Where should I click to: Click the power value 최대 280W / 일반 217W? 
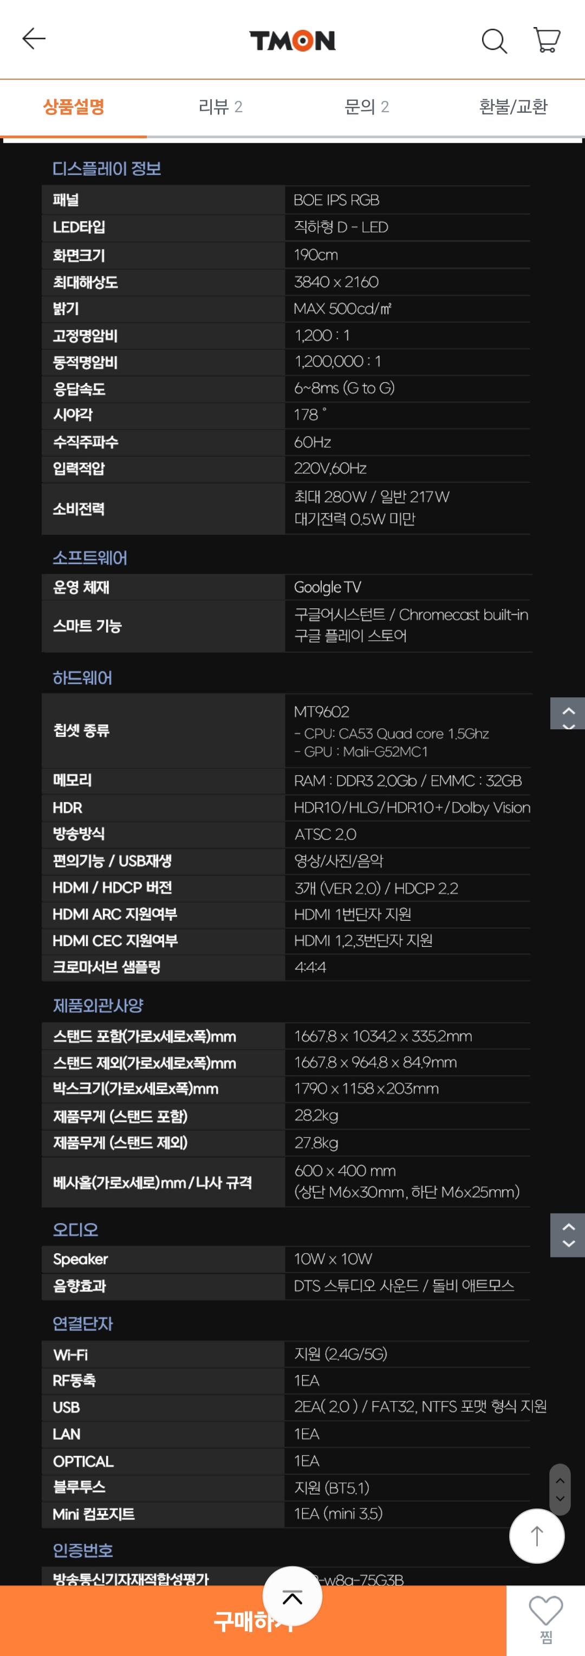(x=371, y=496)
